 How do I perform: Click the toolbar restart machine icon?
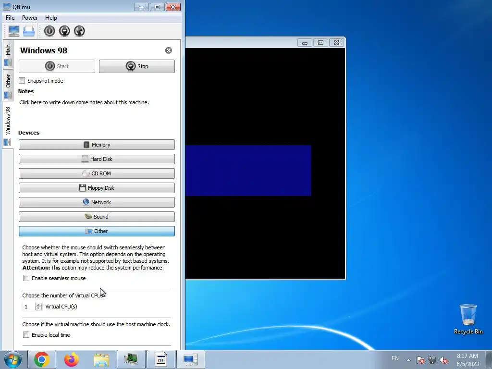click(79, 31)
